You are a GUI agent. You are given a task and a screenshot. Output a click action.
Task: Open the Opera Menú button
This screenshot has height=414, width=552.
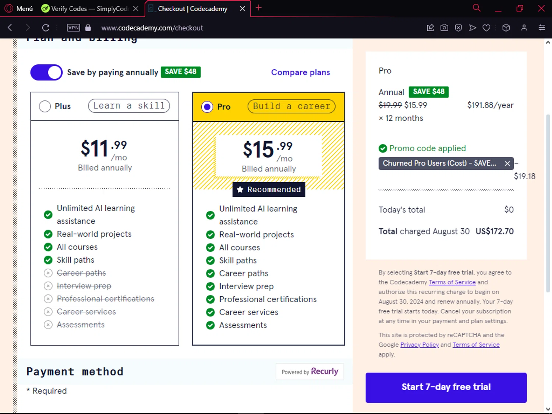pyautogui.click(x=18, y=8)
